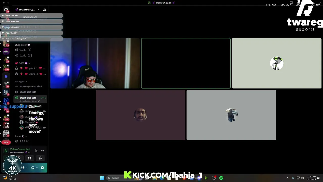Viewport: 323px width, 182px height.
Task: Open Discord direct messages home icon
Action: click(6, 10)
